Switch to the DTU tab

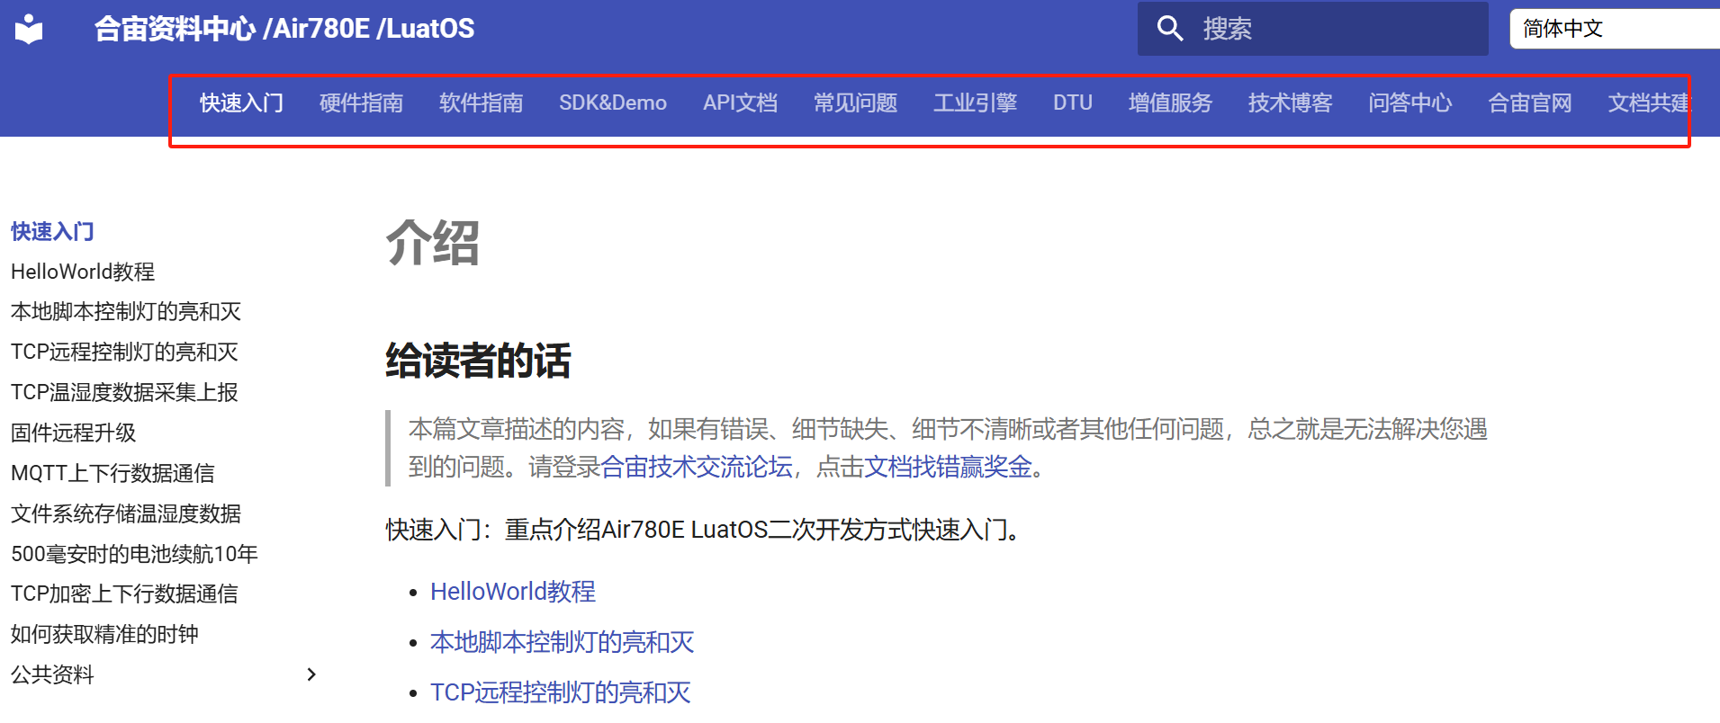1073,103
